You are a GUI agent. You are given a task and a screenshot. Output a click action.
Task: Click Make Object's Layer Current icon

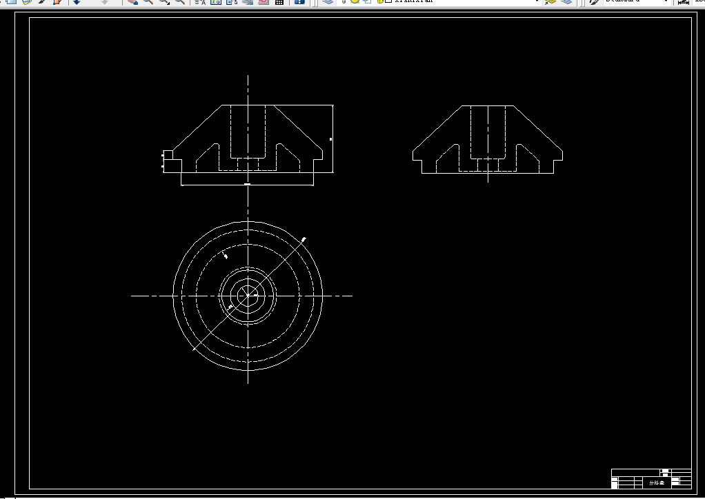(550, 2)
